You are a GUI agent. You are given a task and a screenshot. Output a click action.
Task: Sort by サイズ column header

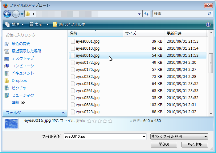coord(144,33)
